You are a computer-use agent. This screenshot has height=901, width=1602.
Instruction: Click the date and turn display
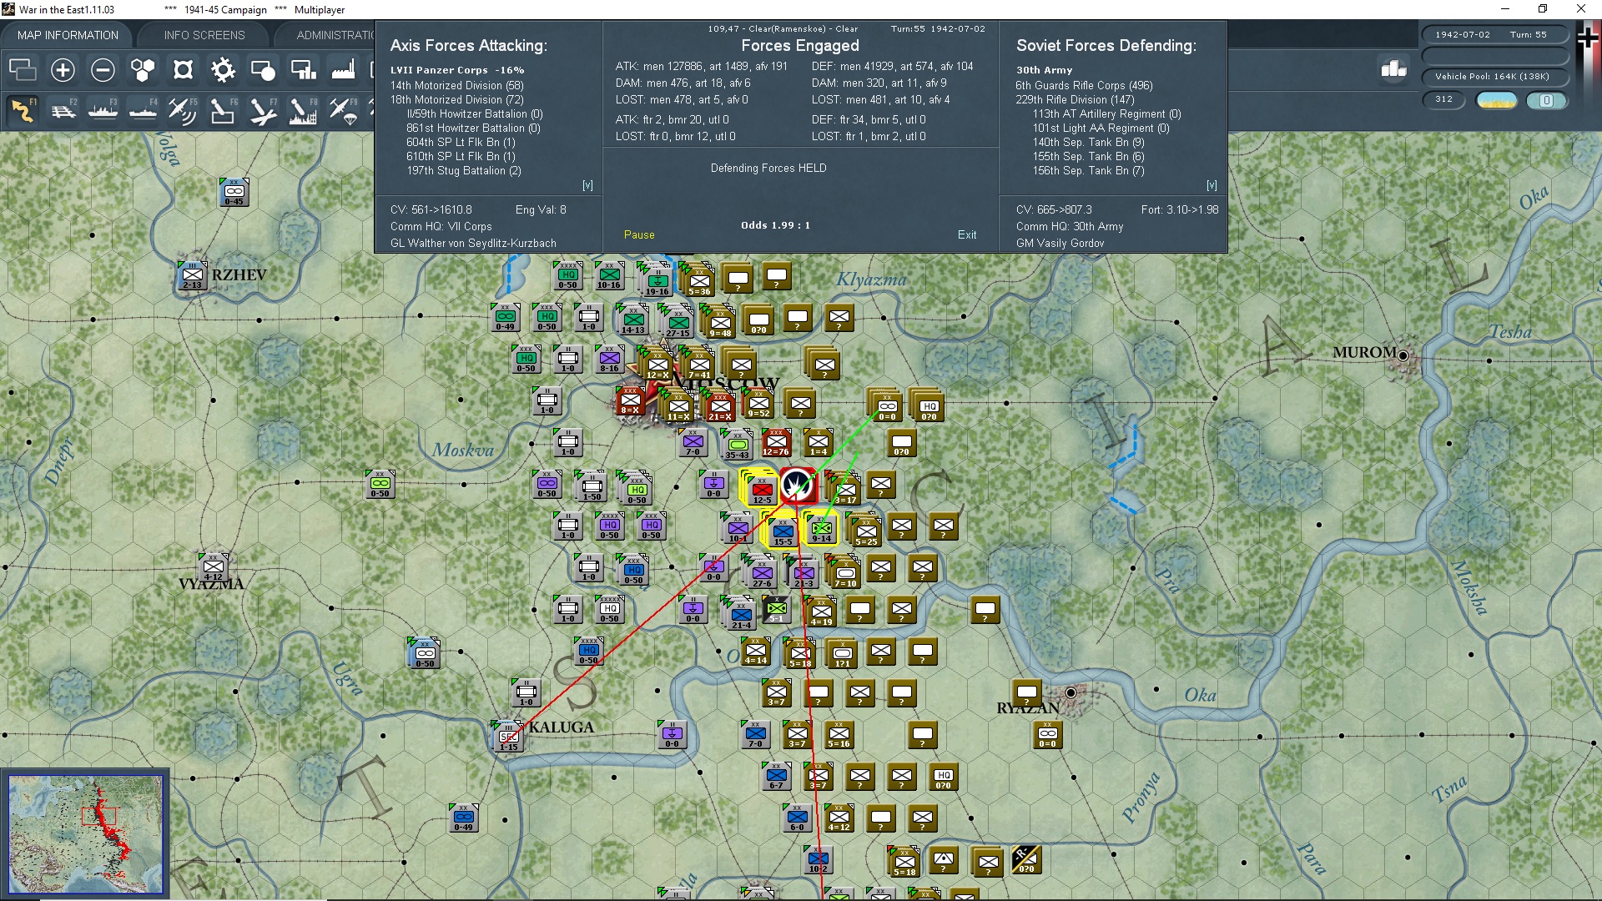pyautogui.click(x=1494, y=35)
